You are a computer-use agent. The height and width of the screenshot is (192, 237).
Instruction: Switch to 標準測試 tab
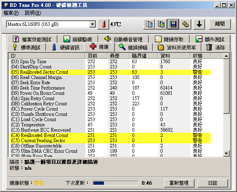coord(26,47)
